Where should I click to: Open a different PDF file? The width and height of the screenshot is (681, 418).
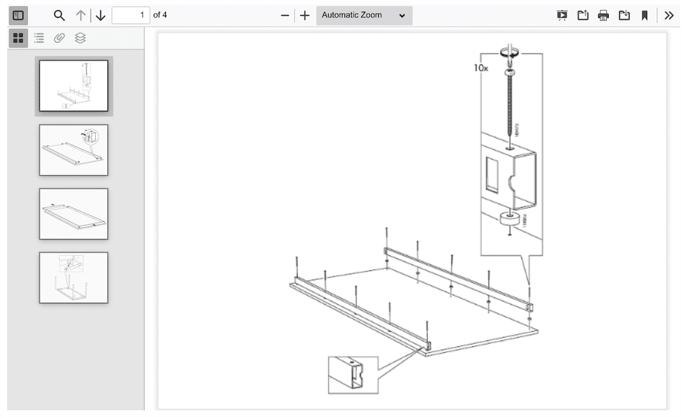click(582, 14)
